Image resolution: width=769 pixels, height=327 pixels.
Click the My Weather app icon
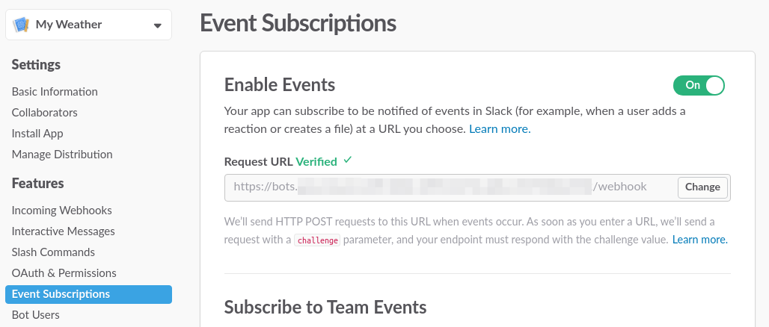point(21,25)
